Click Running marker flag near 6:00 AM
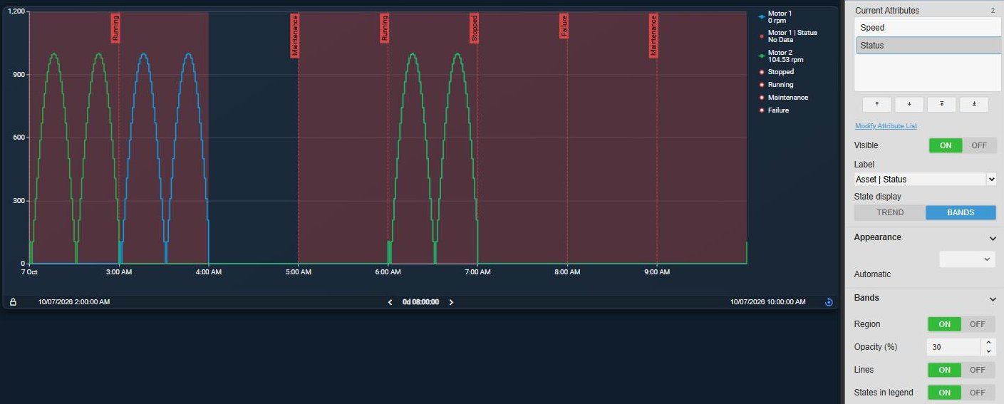The width and height of the screenshot is (1004, 404). point(385,28)
